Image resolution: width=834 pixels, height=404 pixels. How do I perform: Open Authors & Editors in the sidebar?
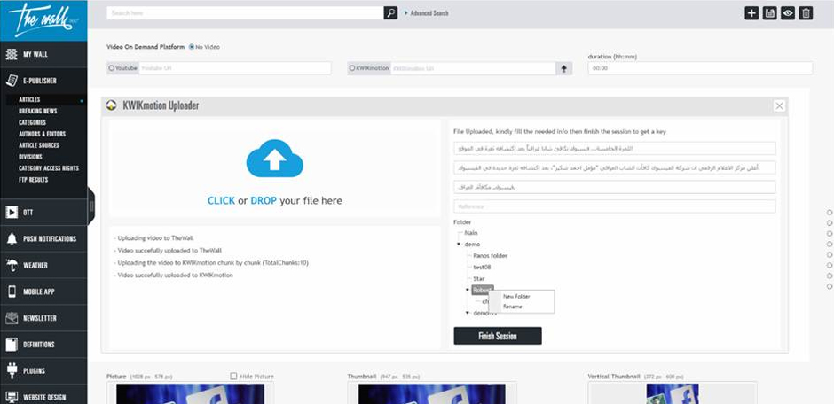(x=42, y=134)
